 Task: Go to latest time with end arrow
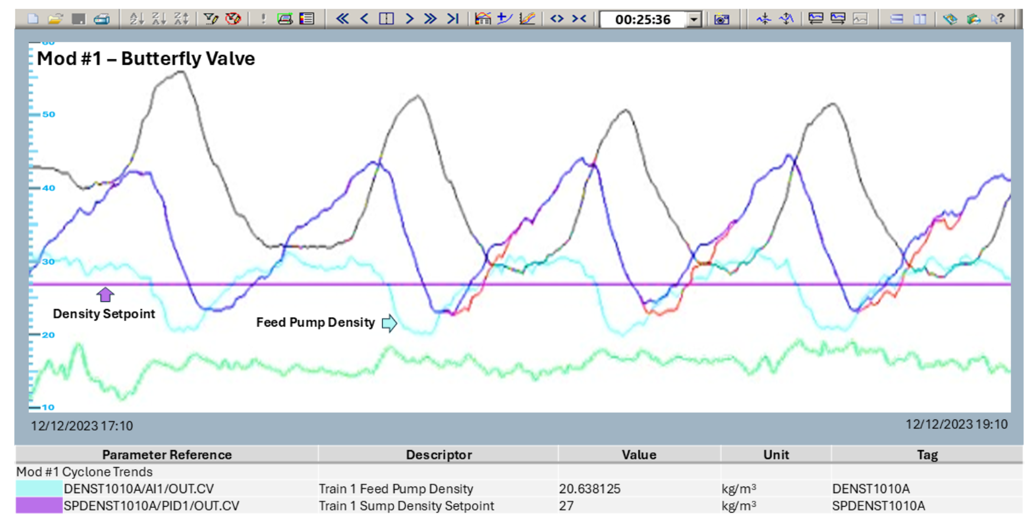[x=452, y=19]
